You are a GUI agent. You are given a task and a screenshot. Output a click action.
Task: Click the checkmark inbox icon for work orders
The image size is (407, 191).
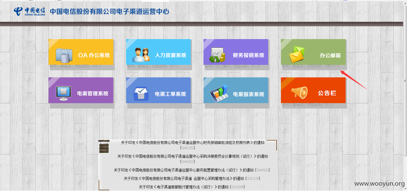pyautogui.click(x=141, y=93)
